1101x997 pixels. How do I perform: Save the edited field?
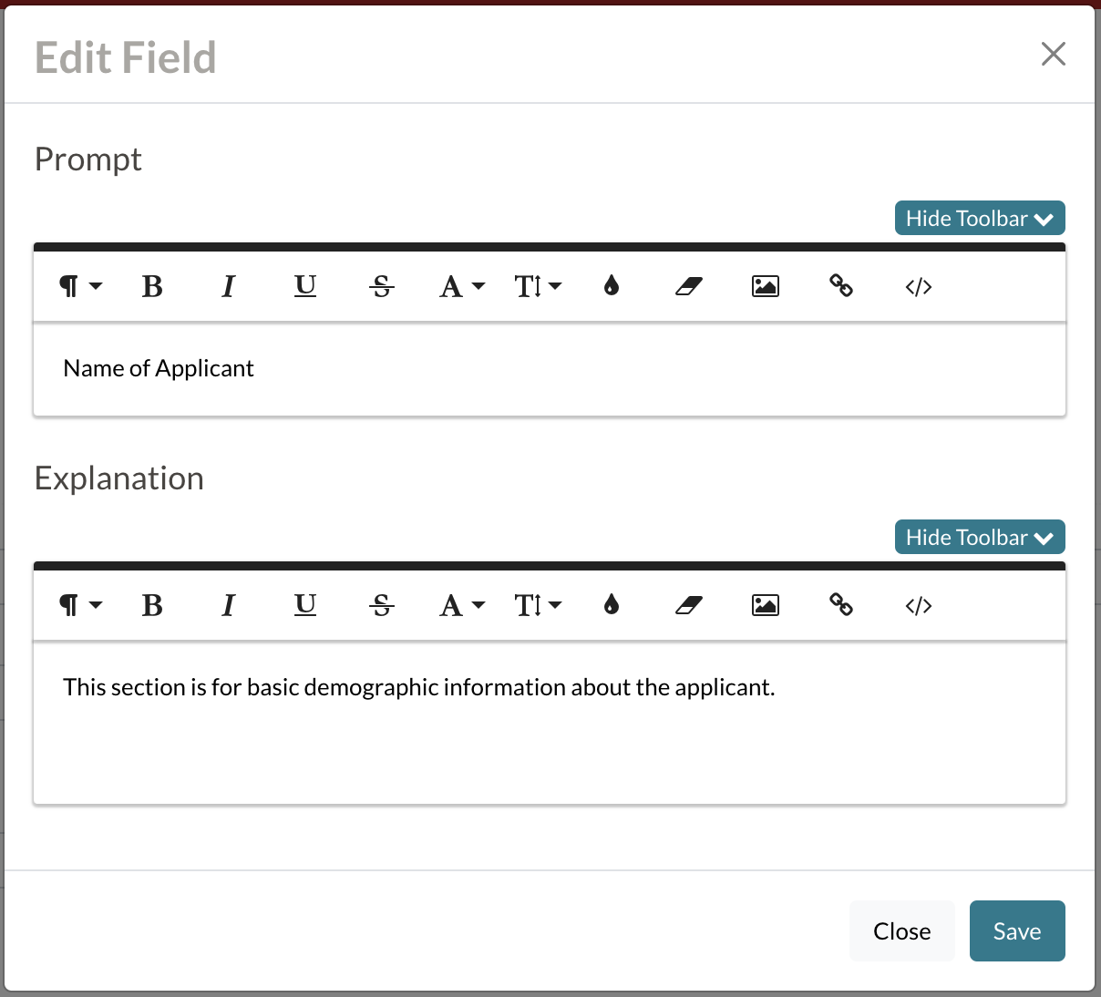[x=1017, y=930]
